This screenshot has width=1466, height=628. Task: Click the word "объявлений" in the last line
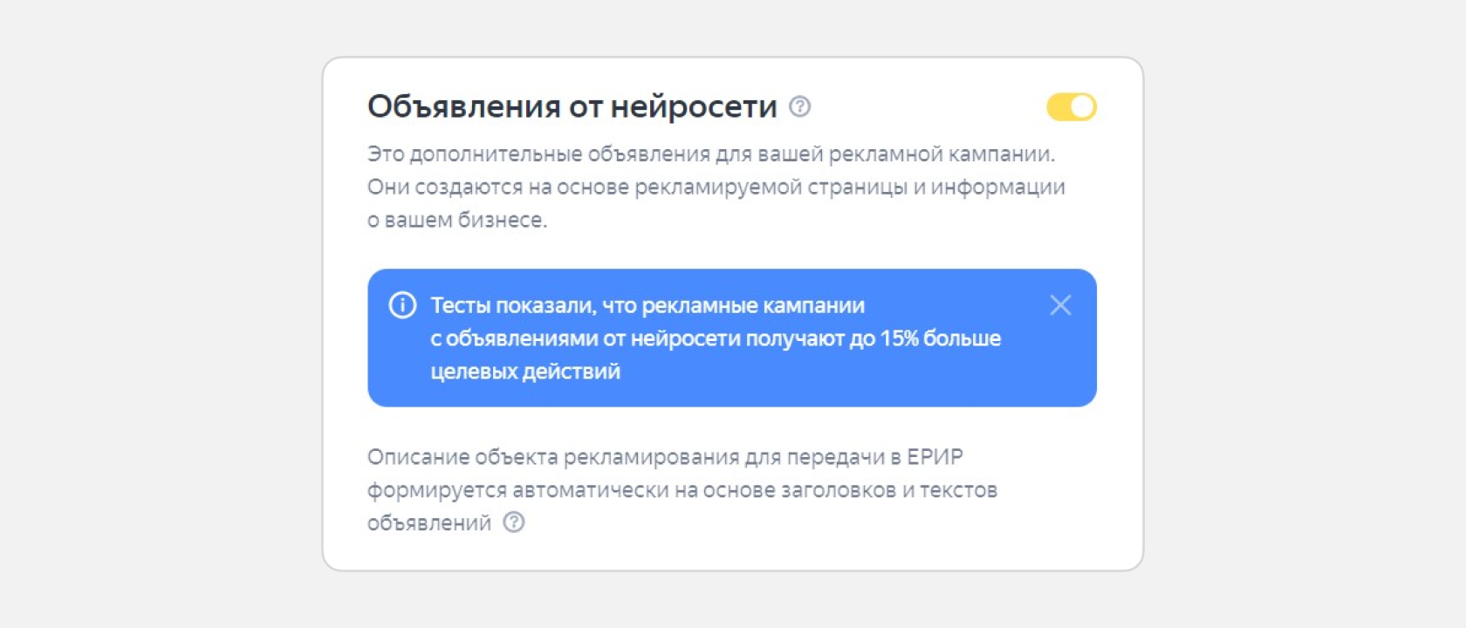point(429,523)
